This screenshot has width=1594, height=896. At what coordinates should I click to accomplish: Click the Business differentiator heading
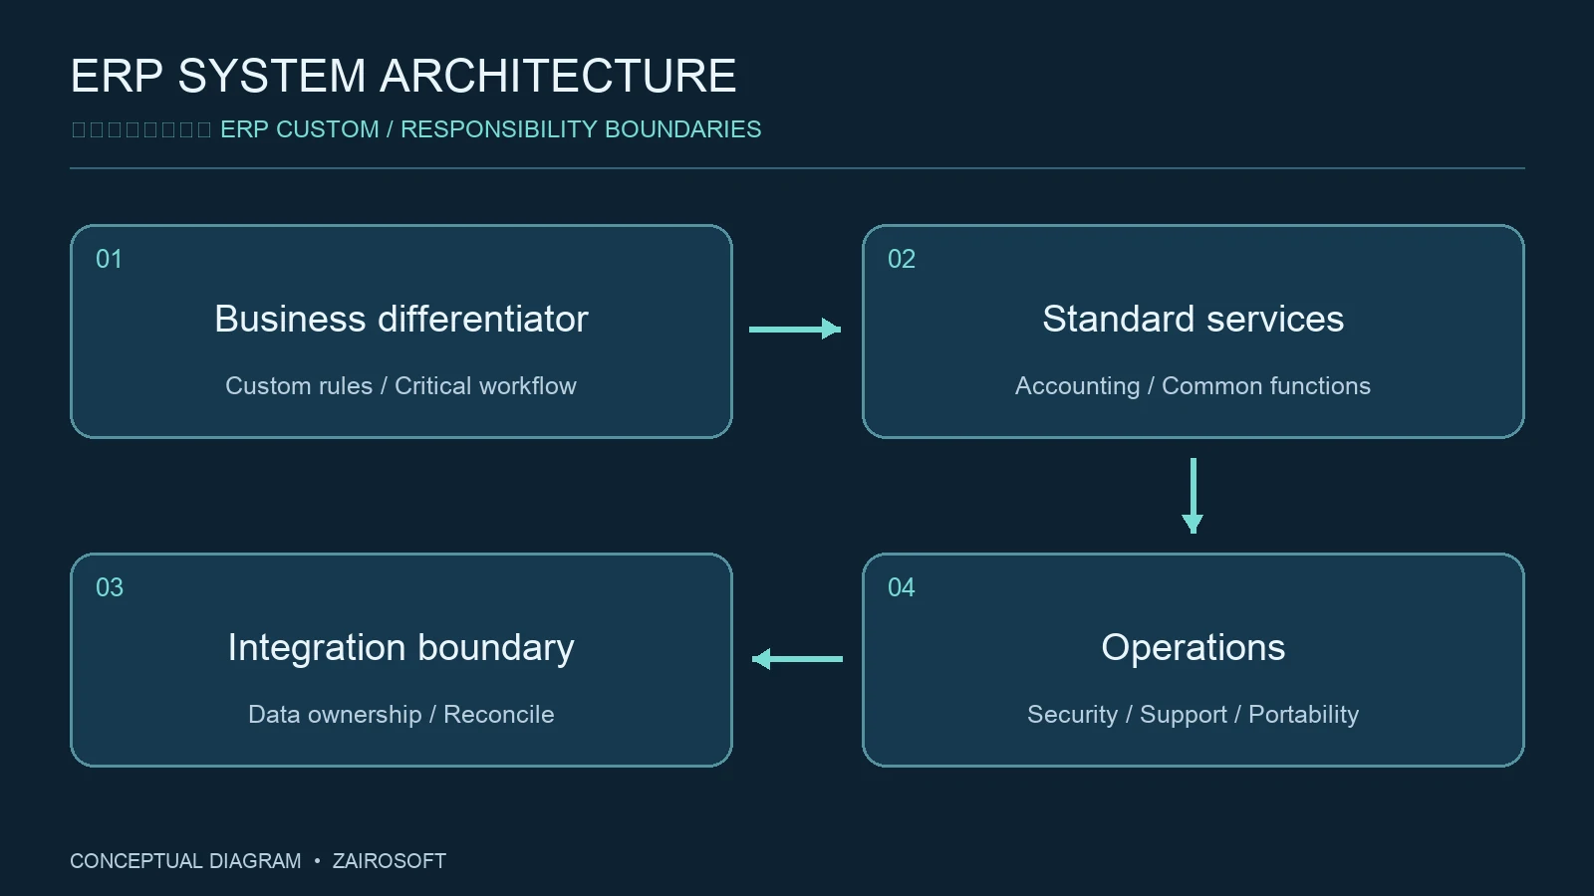tap(401, 319)
